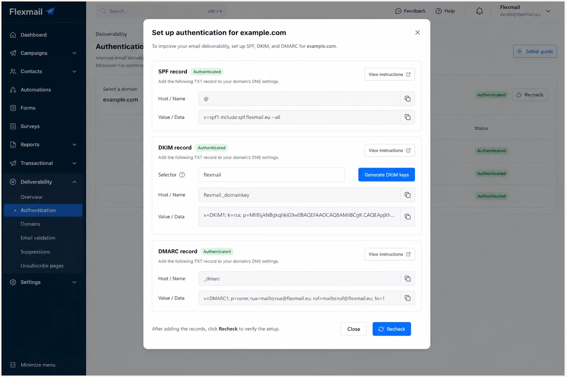Click the Deliverability breadcrumb
Image resolution: width=566 pixels, height=377 pixels.
(111, 34)
